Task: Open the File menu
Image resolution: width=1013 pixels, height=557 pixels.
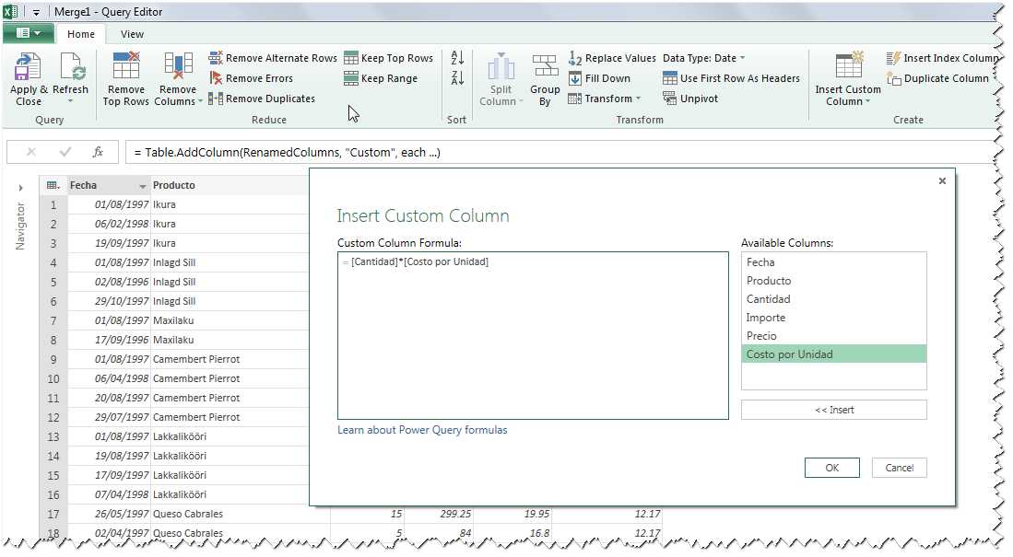Action: 29,31
